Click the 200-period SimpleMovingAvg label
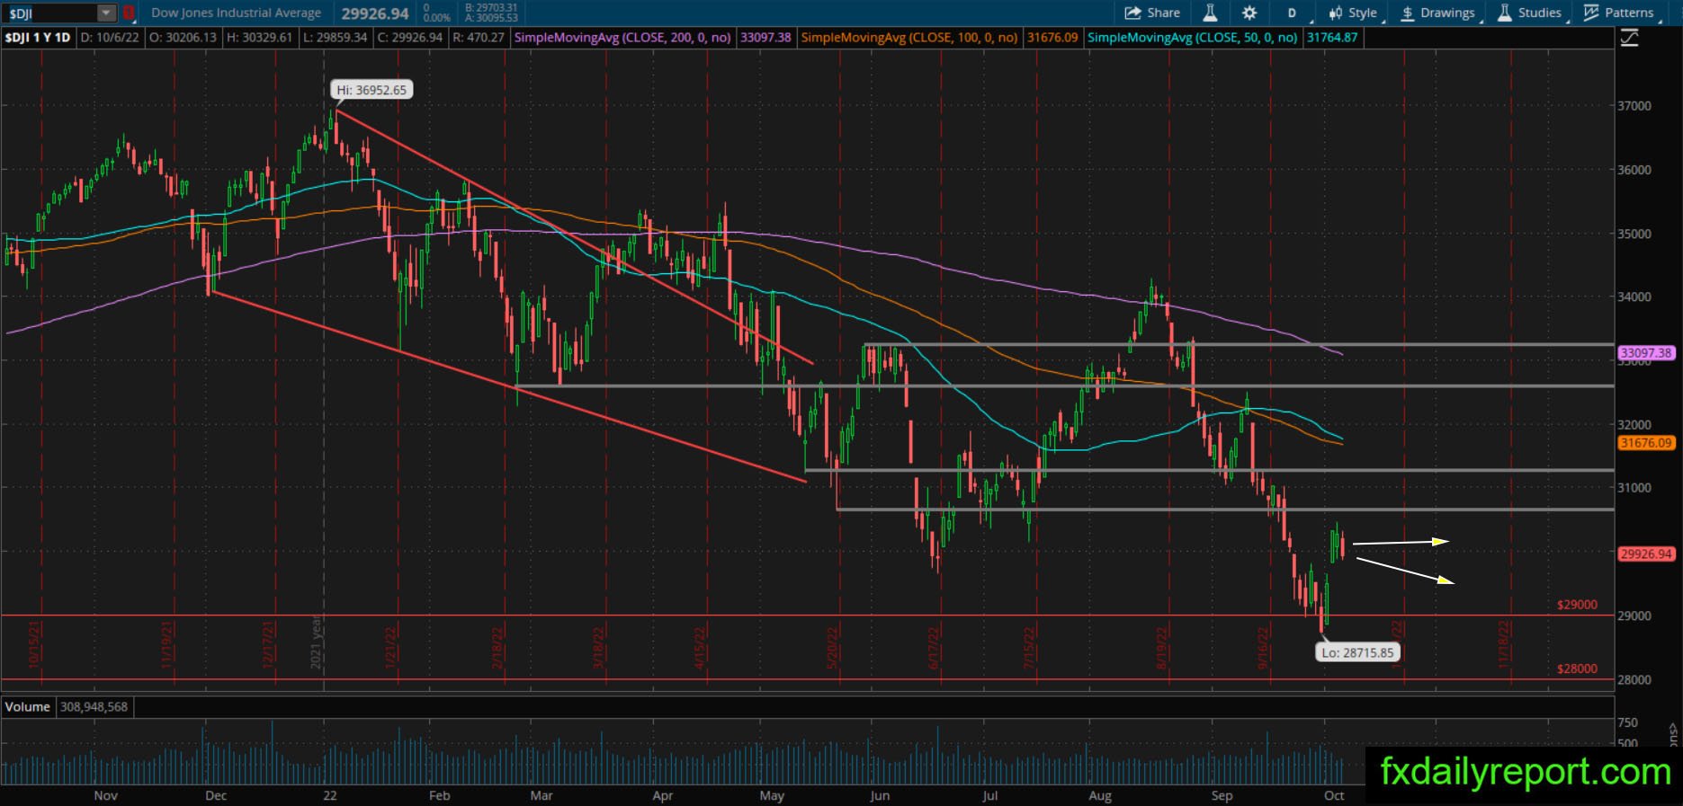1683x806 pixels. (x=622, y=38)
